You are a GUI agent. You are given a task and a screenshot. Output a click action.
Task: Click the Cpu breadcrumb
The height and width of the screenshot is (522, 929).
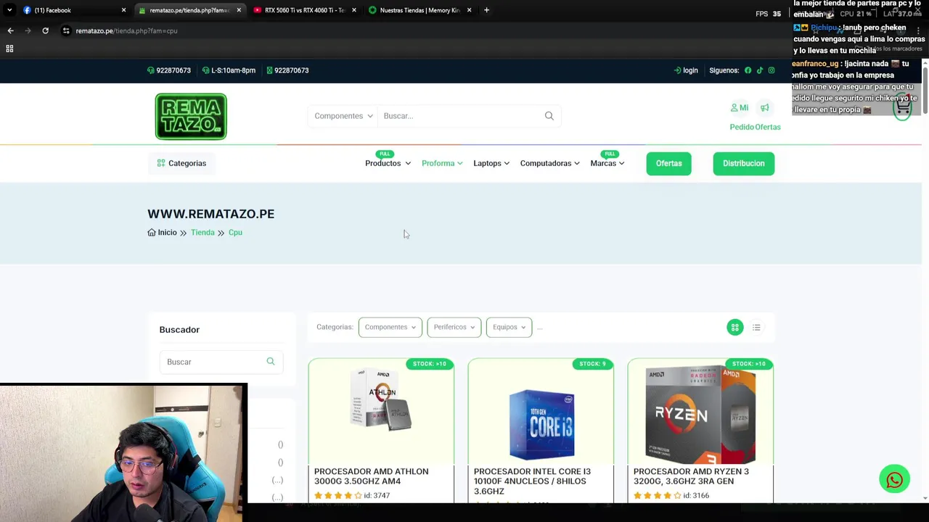pos(235,233)
